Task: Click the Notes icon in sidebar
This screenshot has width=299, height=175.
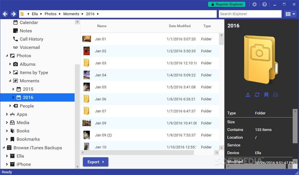Action: (15, 31)
